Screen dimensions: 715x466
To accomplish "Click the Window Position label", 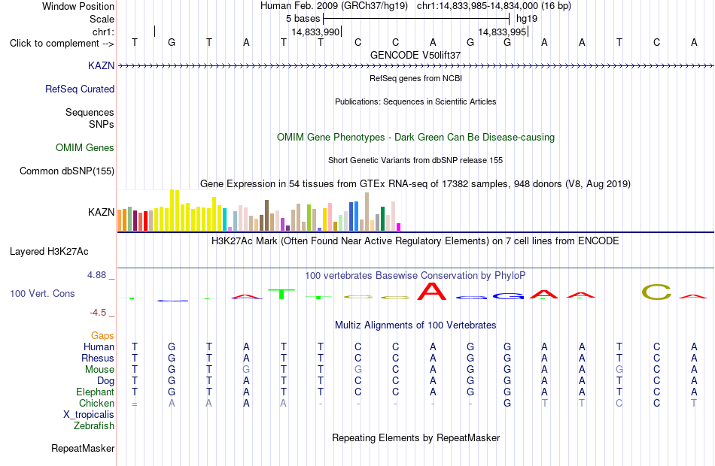I will coord(78,6).
